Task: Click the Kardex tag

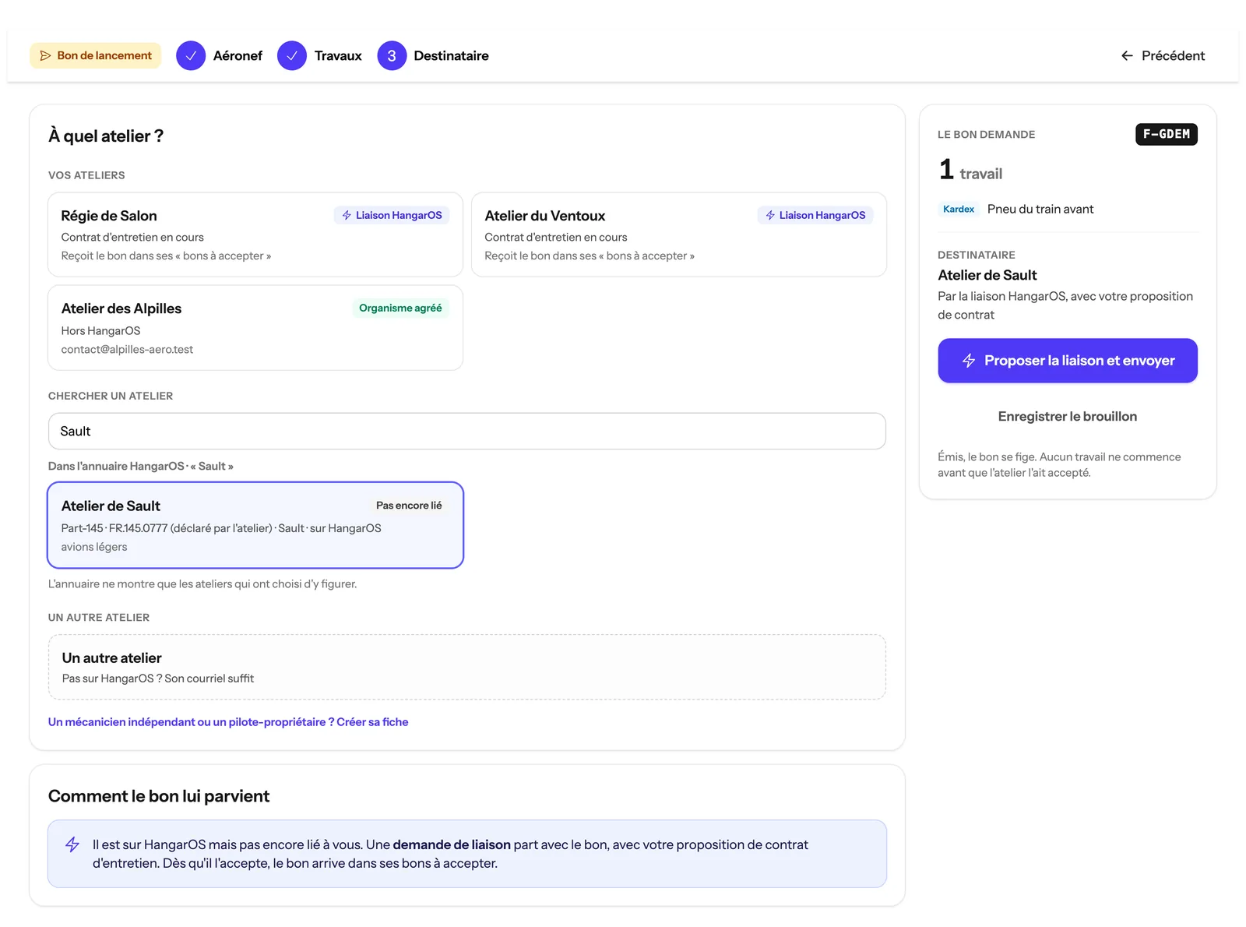Action: [959, 209]
